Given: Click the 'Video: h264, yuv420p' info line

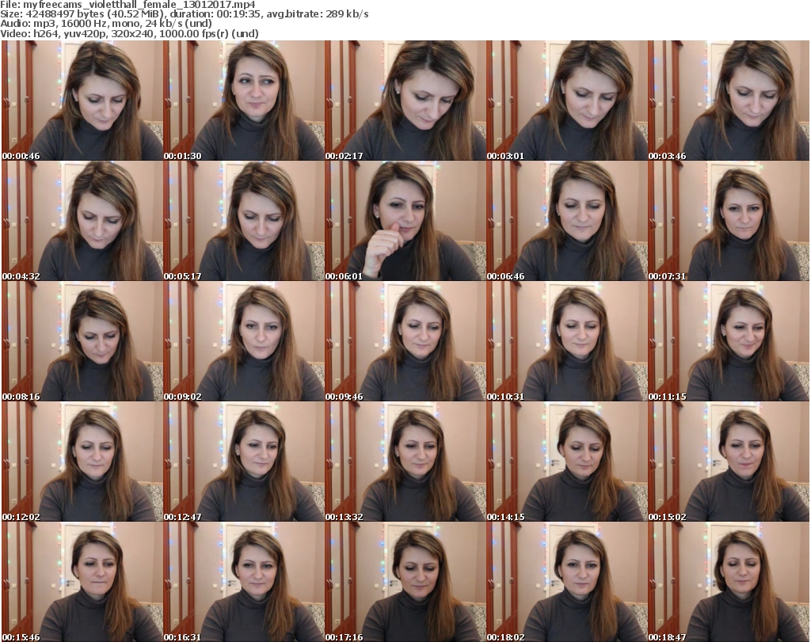Looking at the screenshot, I should point(129,33).
